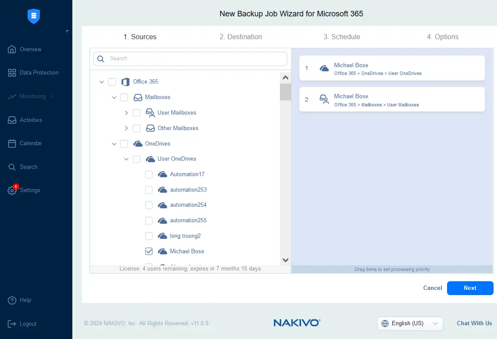Click the Overview home icon
Image resolution: width=497 pixels, height=339 pixels.
click(12, 49)
